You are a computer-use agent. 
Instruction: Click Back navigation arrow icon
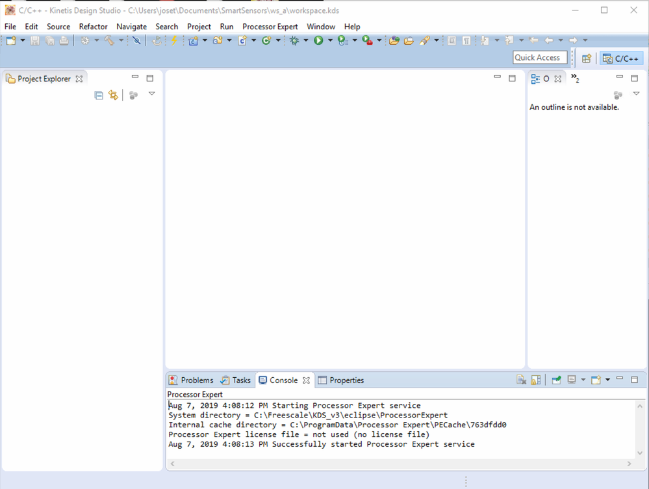point(549,40)
